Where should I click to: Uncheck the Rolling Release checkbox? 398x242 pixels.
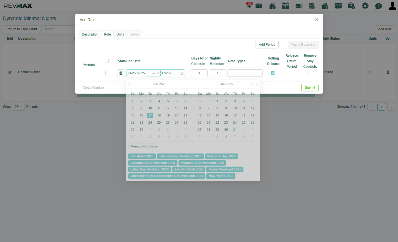[x=273, y=73]
